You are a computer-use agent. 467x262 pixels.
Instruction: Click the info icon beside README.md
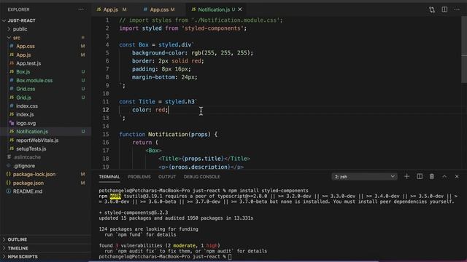(x=8, y=191)
